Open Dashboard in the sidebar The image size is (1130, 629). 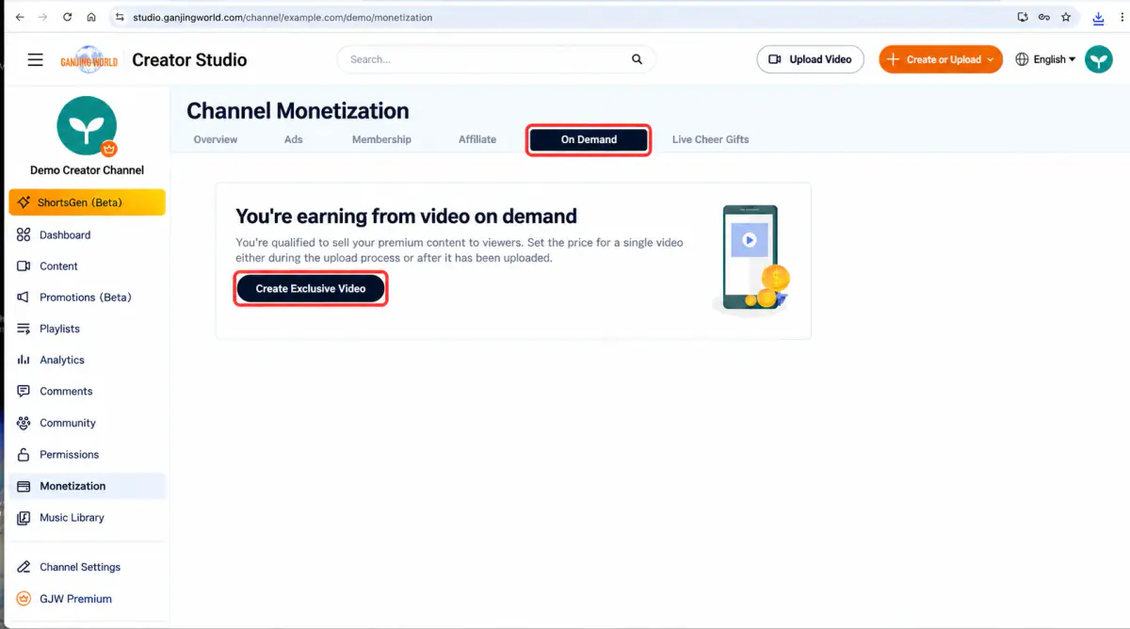point(87,234)
